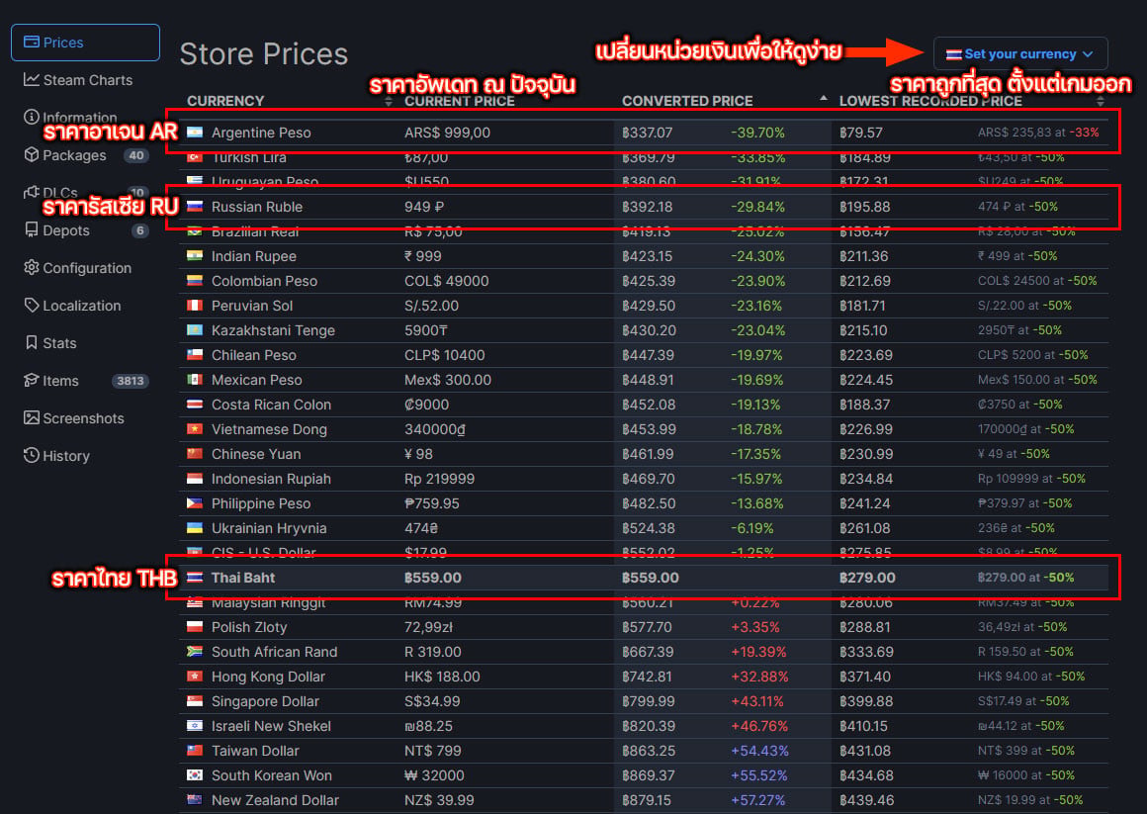Image resolution: width=1147 pixels, height=814 pixels.
Task: Click the +57.27% difference value
Action: tap(757, 800)
